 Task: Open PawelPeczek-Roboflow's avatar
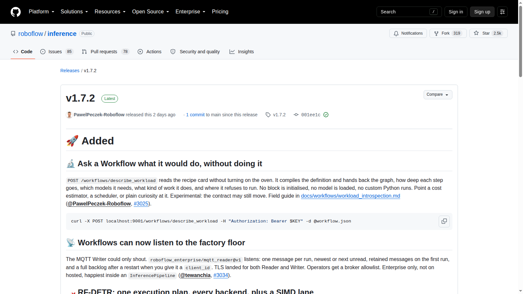69,115
